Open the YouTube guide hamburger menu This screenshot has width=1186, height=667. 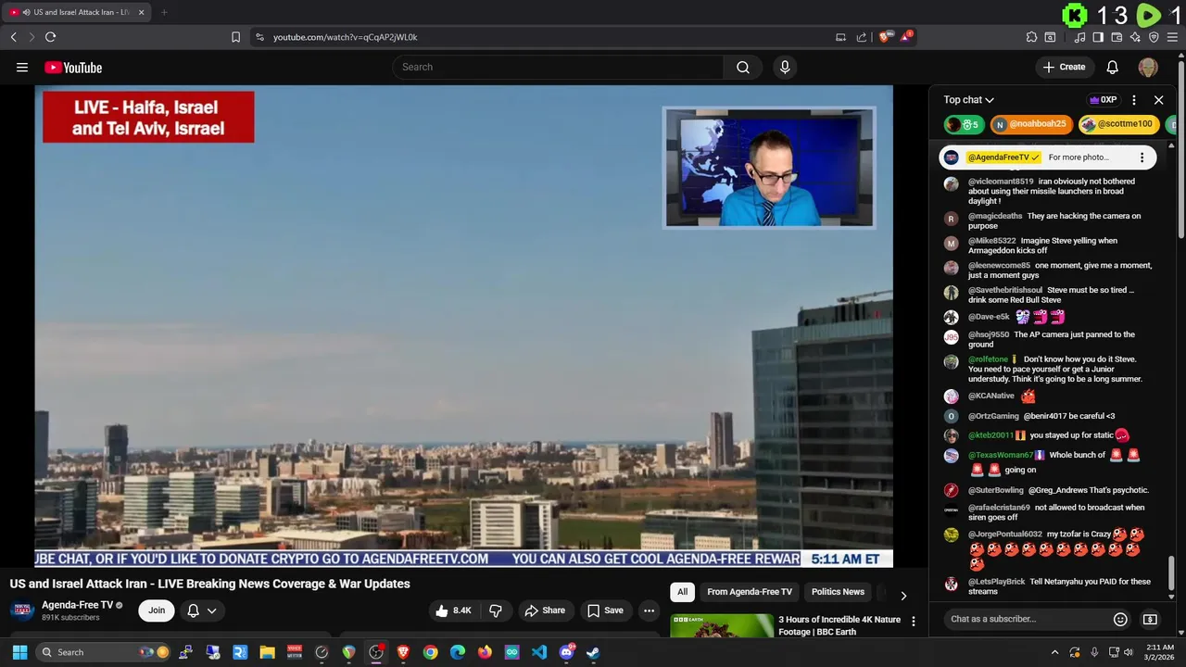click(22, 67)
